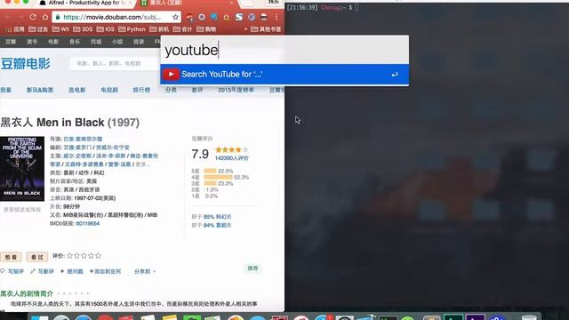The image size is (569, 320).
Task: Click the 更多... cast expander
Action: click(x=142, y=164)
